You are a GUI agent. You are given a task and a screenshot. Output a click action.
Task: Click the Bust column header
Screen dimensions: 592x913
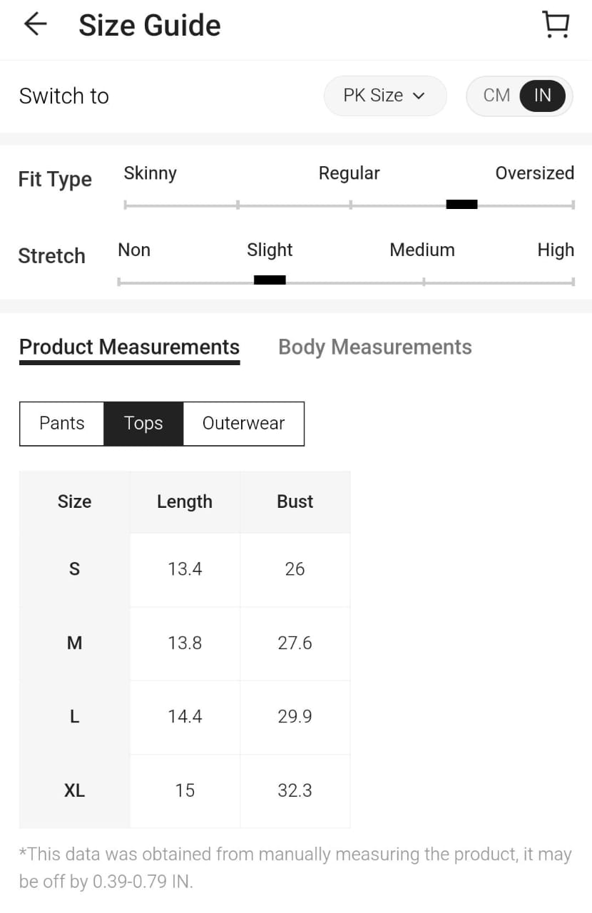[x=295, y=502]
